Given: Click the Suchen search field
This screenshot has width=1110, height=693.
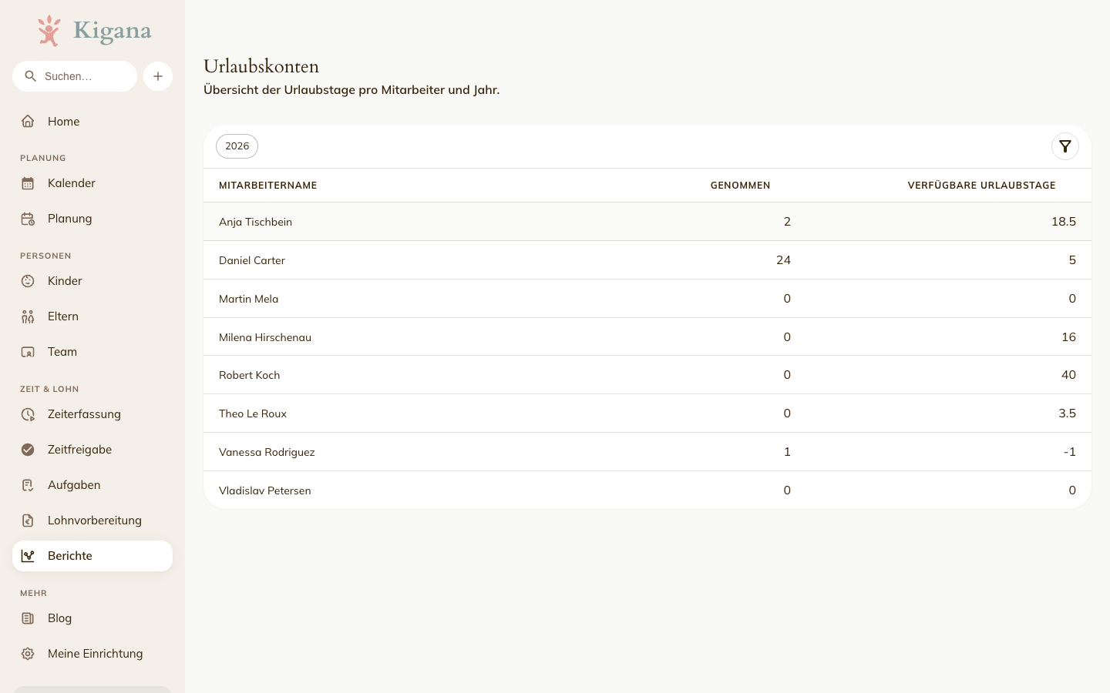Looking at the screenshot, I should (x=75, y=76).
